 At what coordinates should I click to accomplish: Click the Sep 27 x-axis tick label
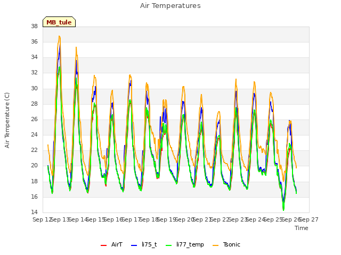309,219
